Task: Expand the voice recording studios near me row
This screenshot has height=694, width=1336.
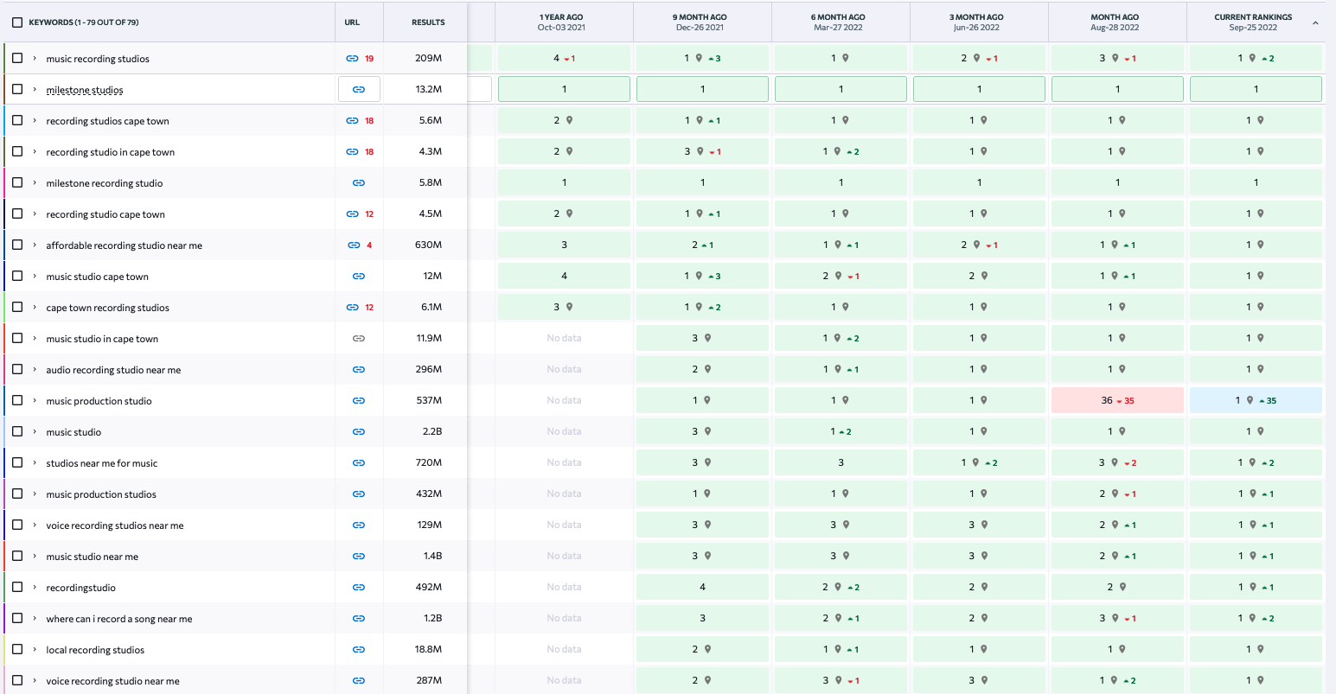Action: (35, 525)
